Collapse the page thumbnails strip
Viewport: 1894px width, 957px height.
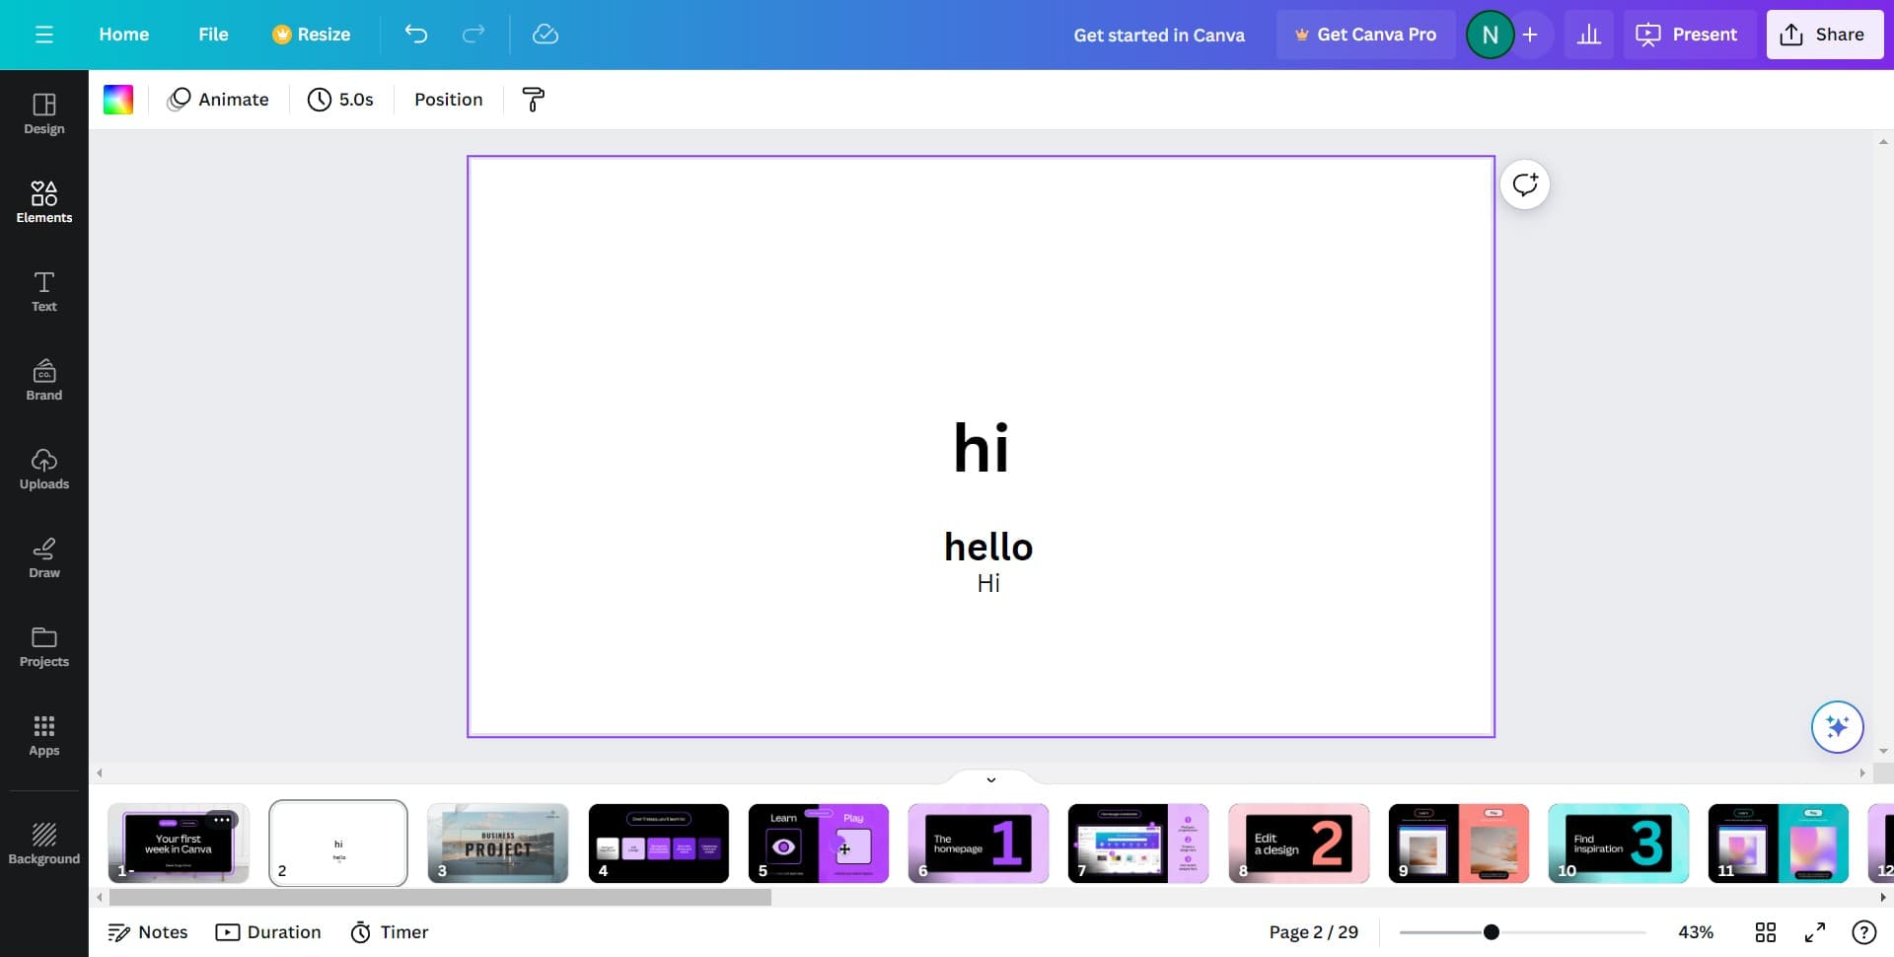991,778
